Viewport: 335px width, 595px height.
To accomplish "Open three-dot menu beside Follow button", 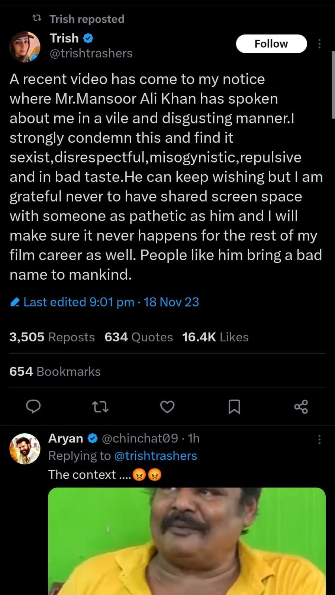I will [319, 44].
